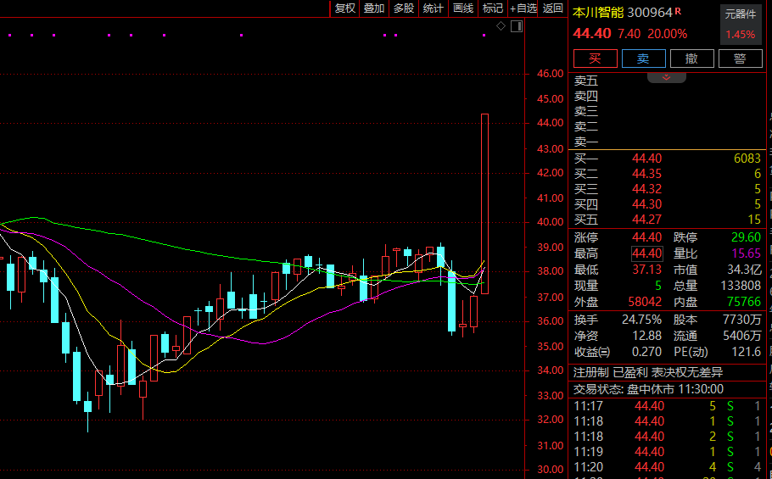Click the 标记 mark tool
Image resolution: width=772 pixels, height=479 pixels.
pos(493,8)
